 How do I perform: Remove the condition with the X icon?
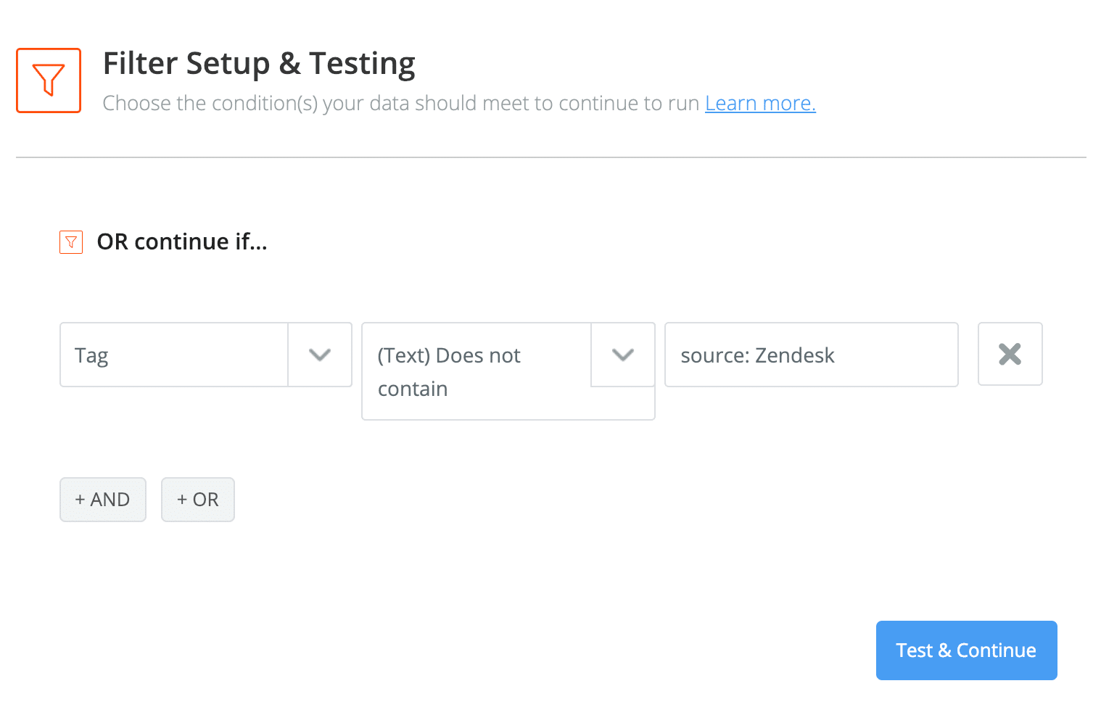coord(1010,354)
